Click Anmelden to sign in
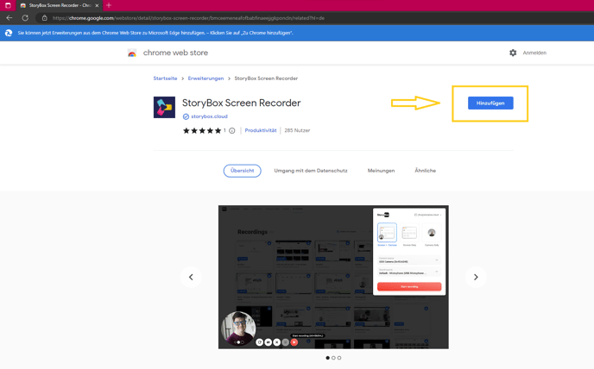Viewport: 594px width, 369px height. pos(534,53)
